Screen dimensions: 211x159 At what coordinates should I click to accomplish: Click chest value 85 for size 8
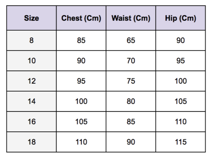tap(81, 40)
